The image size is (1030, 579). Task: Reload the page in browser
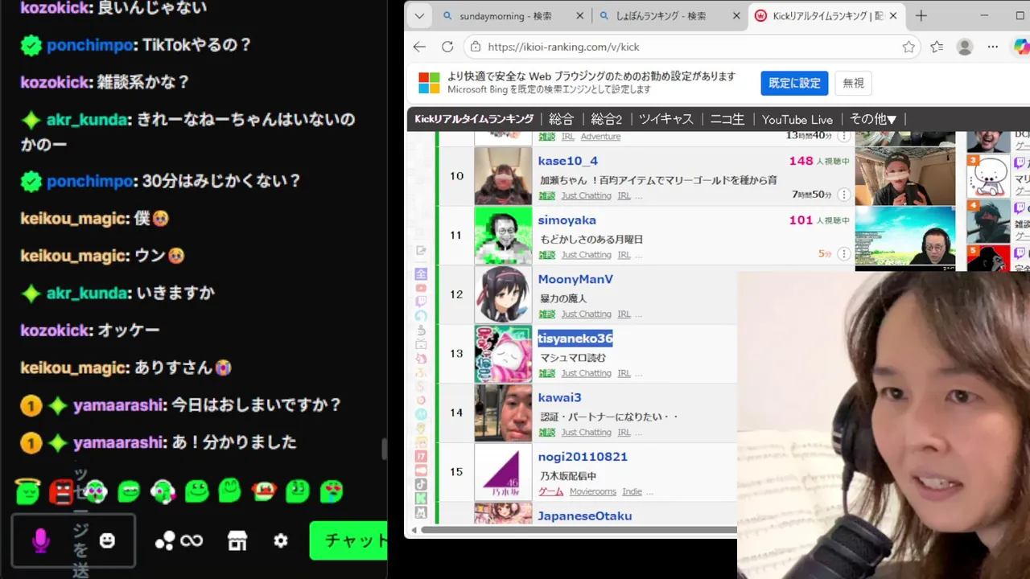pos(447,47)
